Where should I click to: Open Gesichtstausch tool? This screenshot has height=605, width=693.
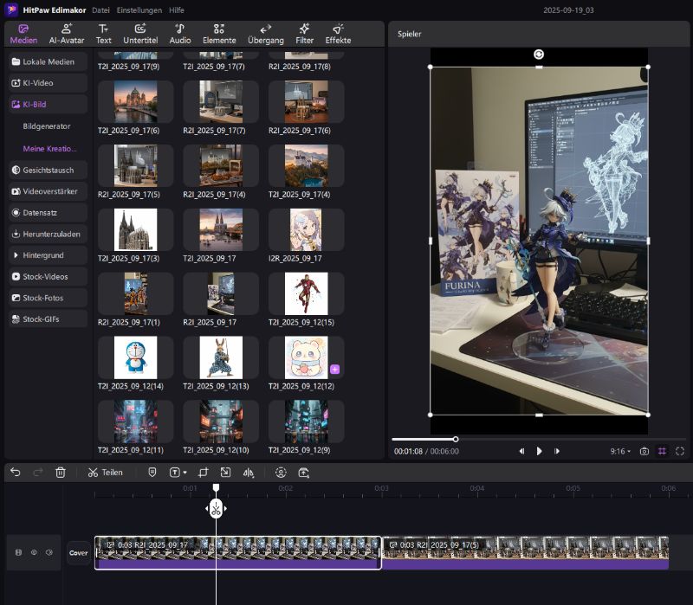49,170
